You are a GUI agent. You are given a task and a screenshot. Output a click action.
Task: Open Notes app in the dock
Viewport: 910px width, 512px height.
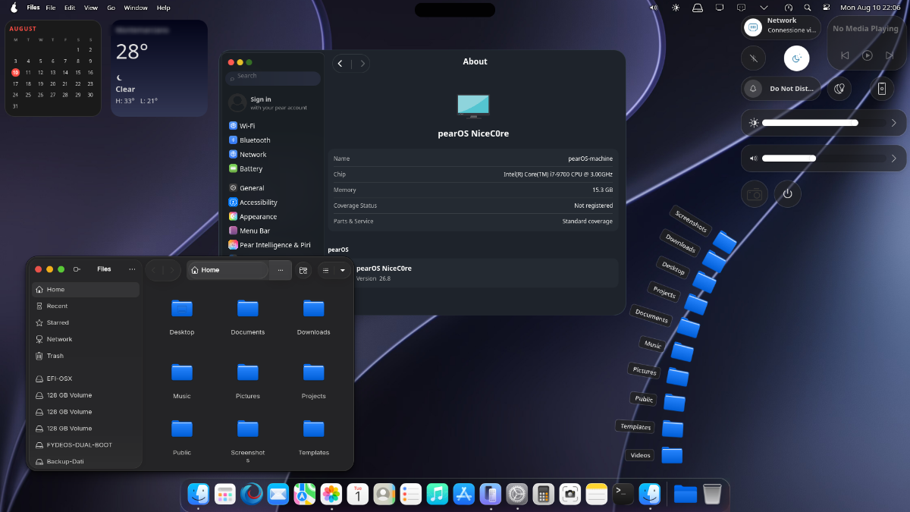click(x=597, y=494)
